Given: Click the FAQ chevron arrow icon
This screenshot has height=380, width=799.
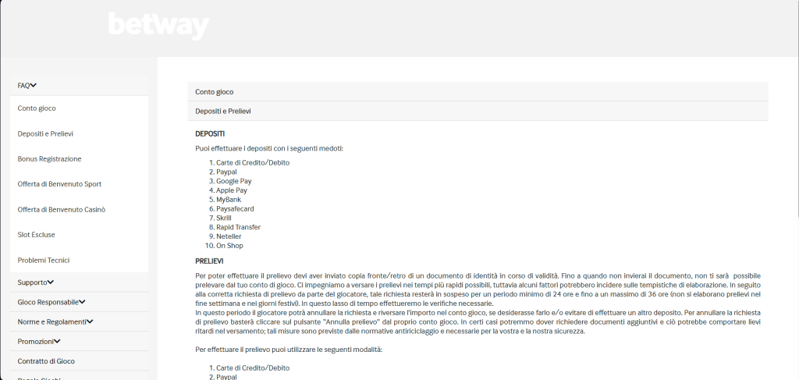Looking at the screenshot, I should 34,86.
